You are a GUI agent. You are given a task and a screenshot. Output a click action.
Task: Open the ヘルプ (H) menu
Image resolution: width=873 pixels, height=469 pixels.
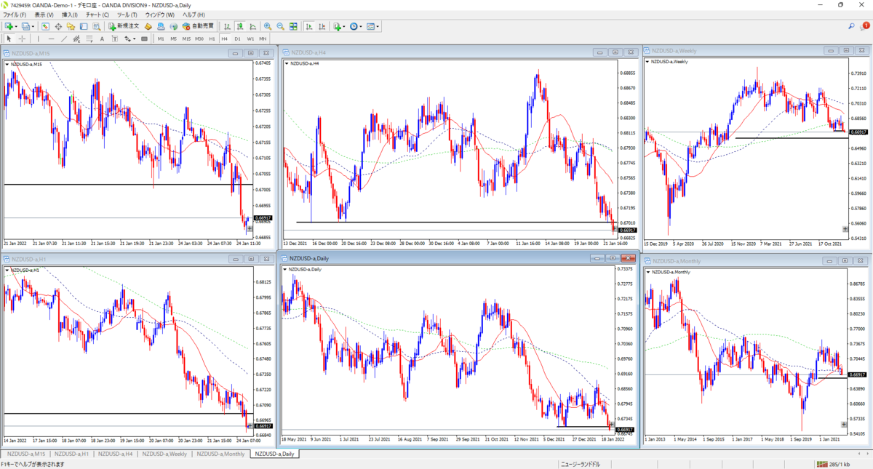point(194,15)
